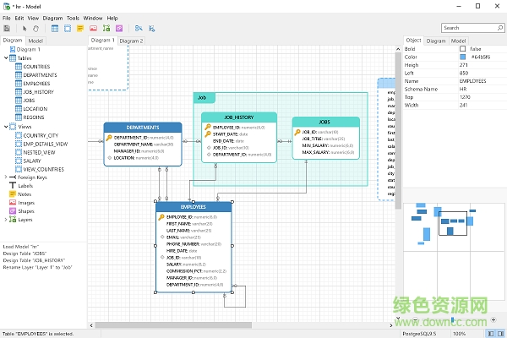This screenshot has width=507, height=338.
Task: Select the DEPARTMENTS table header in diagram
Action: [143, 128]
